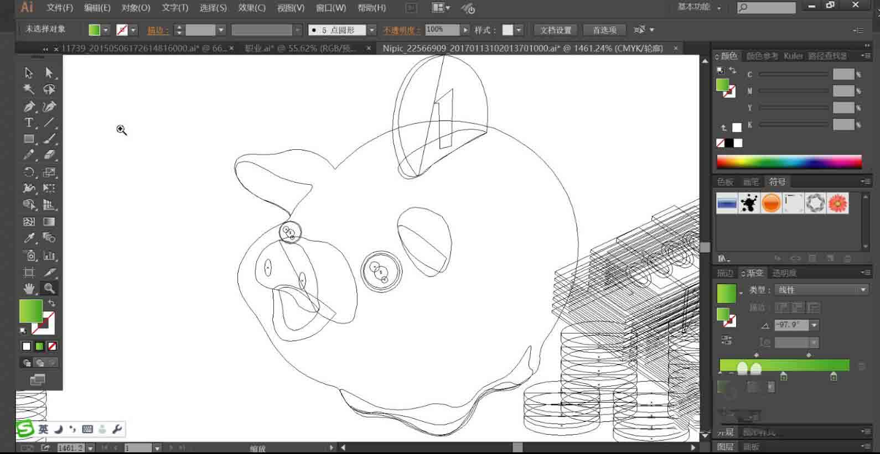Select the Pen tool
The height and width of the screenshot is (454, 880).
coord(29,106)
